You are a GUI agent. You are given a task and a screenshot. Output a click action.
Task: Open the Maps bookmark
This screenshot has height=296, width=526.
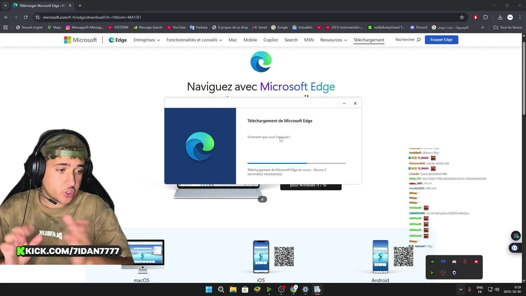54,28
